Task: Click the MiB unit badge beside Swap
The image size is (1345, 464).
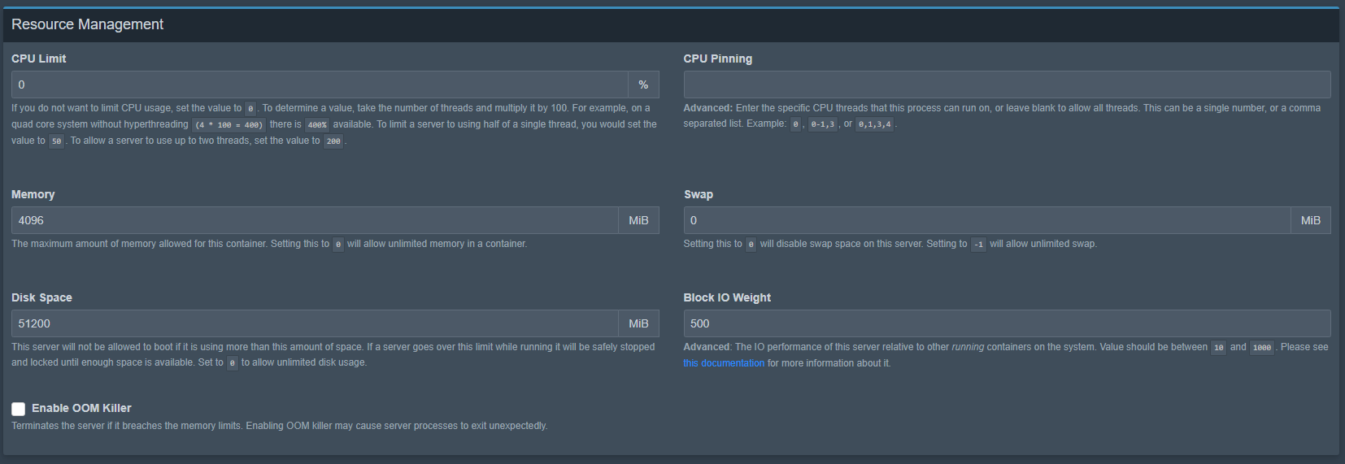Action: [x=1310, y=220]
